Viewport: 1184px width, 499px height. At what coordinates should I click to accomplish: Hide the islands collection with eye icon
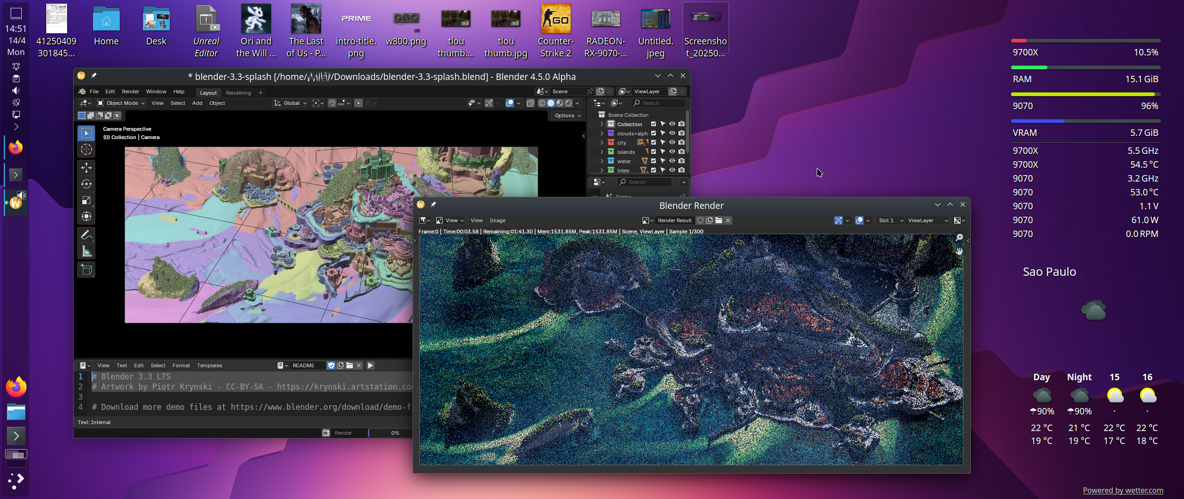click(672, 152)
